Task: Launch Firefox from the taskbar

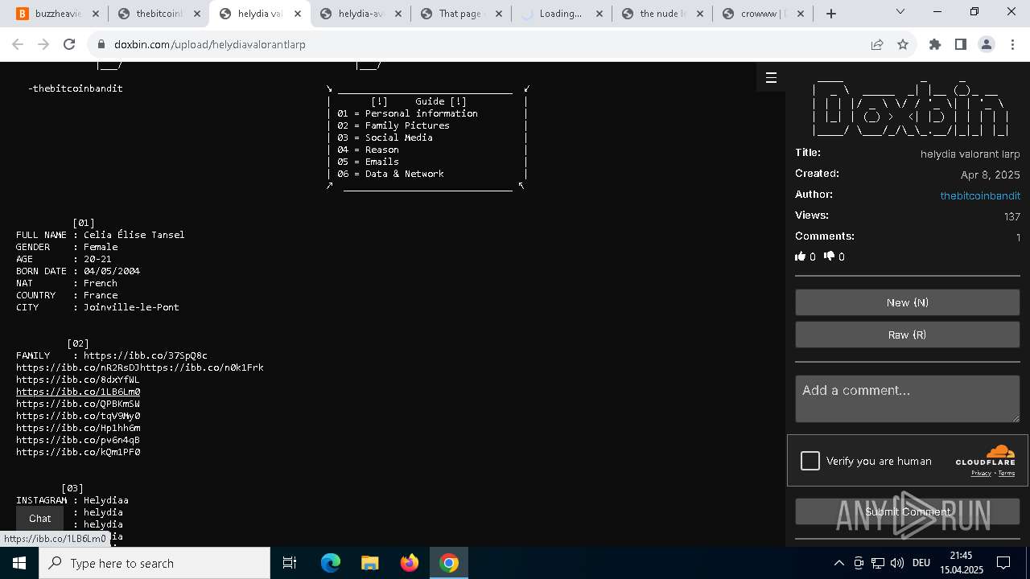Action: tap(410, 563)
